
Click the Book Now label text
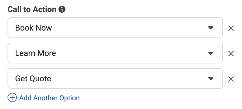click(x=34, y=28)
